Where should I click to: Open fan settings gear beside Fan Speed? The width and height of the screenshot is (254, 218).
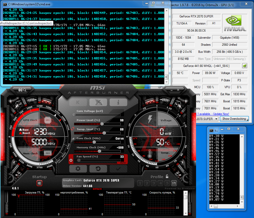click(71, 160)
